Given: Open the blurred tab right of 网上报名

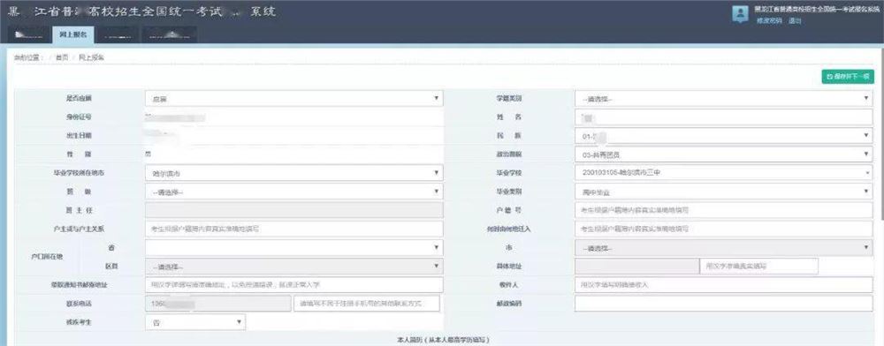Looking at the screenshot, I should [118, 34].
